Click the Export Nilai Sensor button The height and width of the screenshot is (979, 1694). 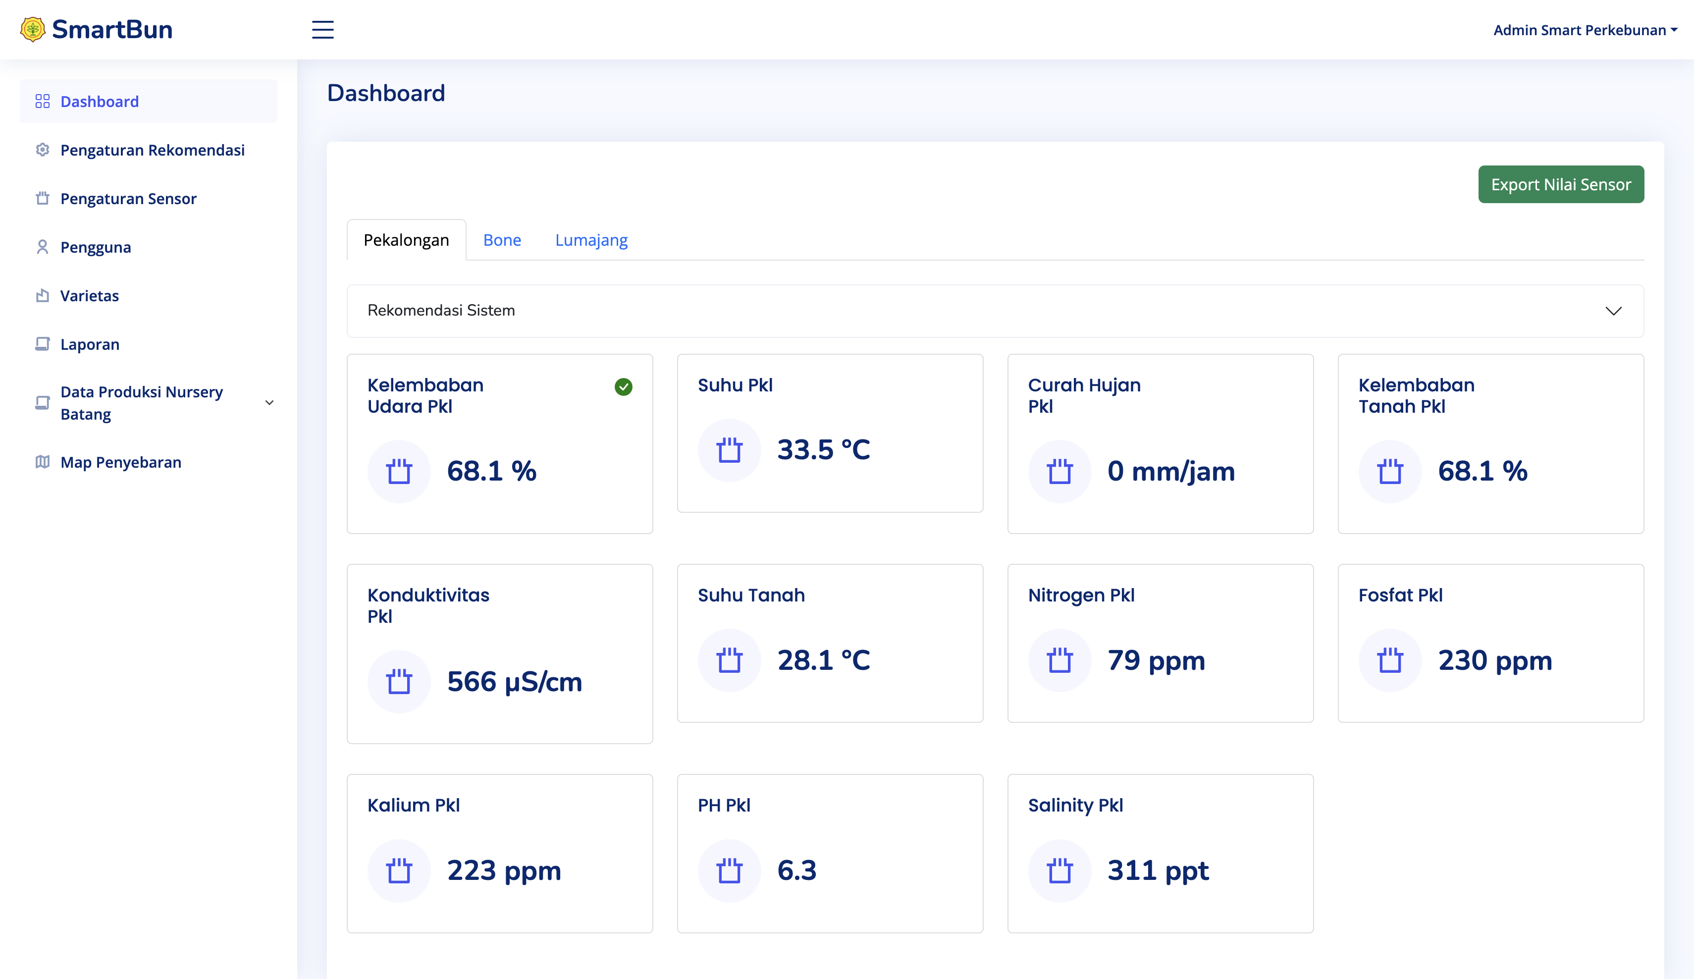pos(1561,184)
